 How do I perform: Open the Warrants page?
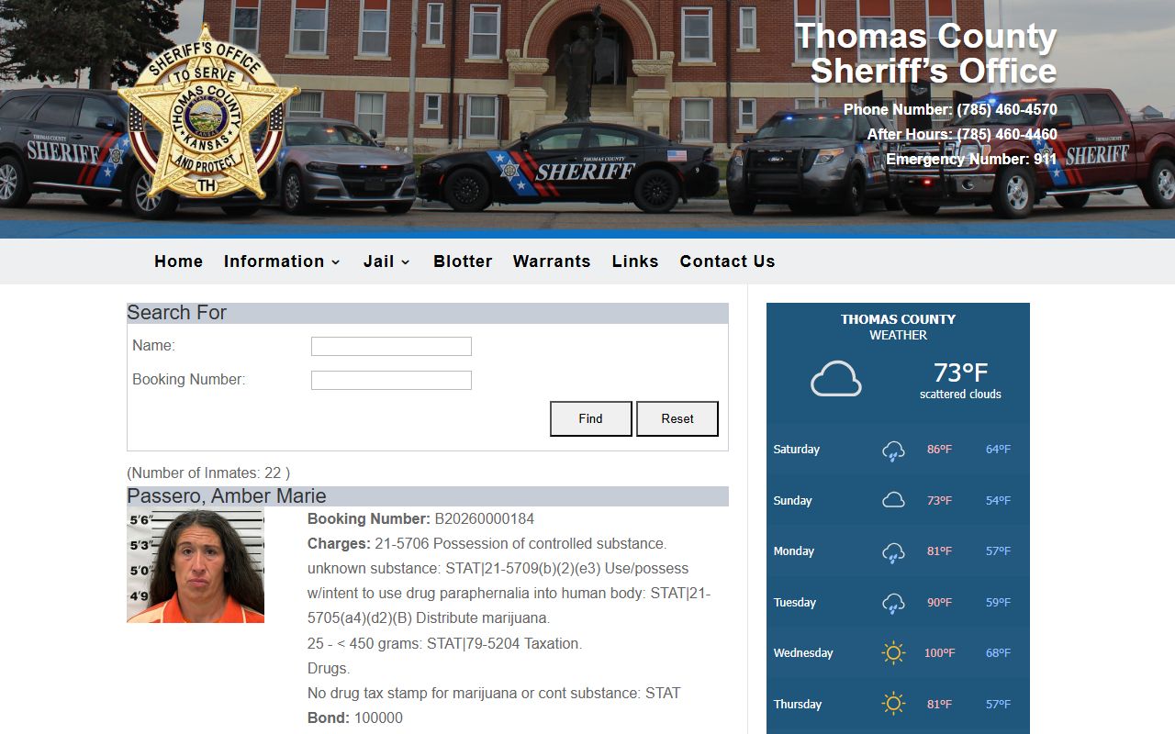[x=552, y=261]
